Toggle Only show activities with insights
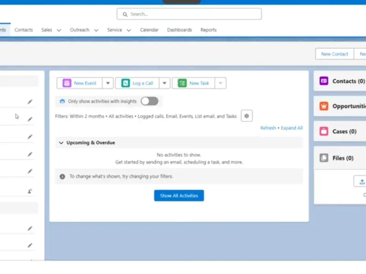This screenshot has width=366, height=274. 149,101
